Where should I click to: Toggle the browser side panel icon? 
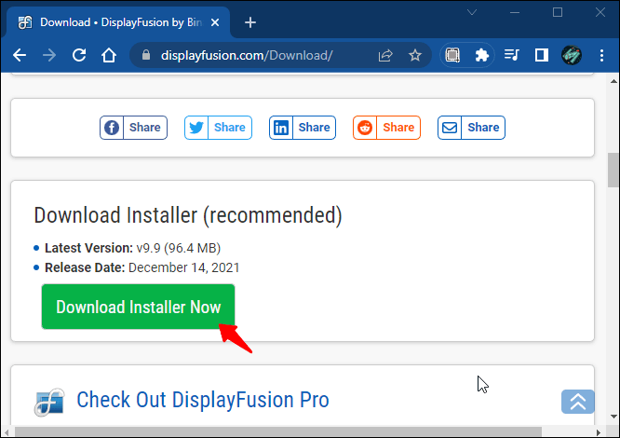click(541, 55)
